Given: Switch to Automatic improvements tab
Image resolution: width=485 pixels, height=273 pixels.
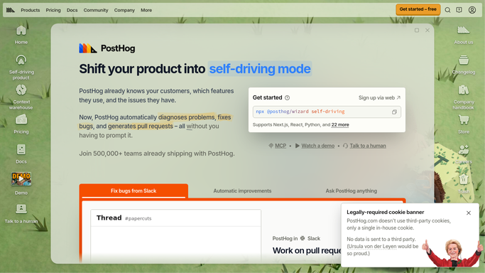Looking at the screenshot, I should pyautogui.click(x=242, y=191).
